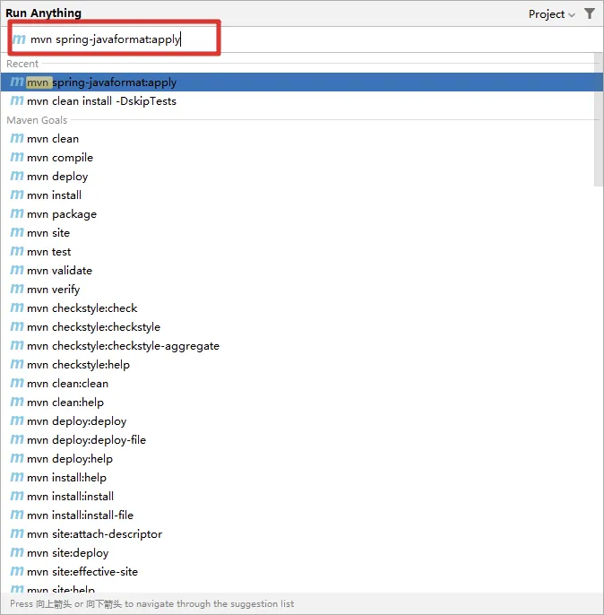Viewport: 604px width, 615px height.
Task: Select mvn clean:clean goal
Action: (x=298, y=384)
